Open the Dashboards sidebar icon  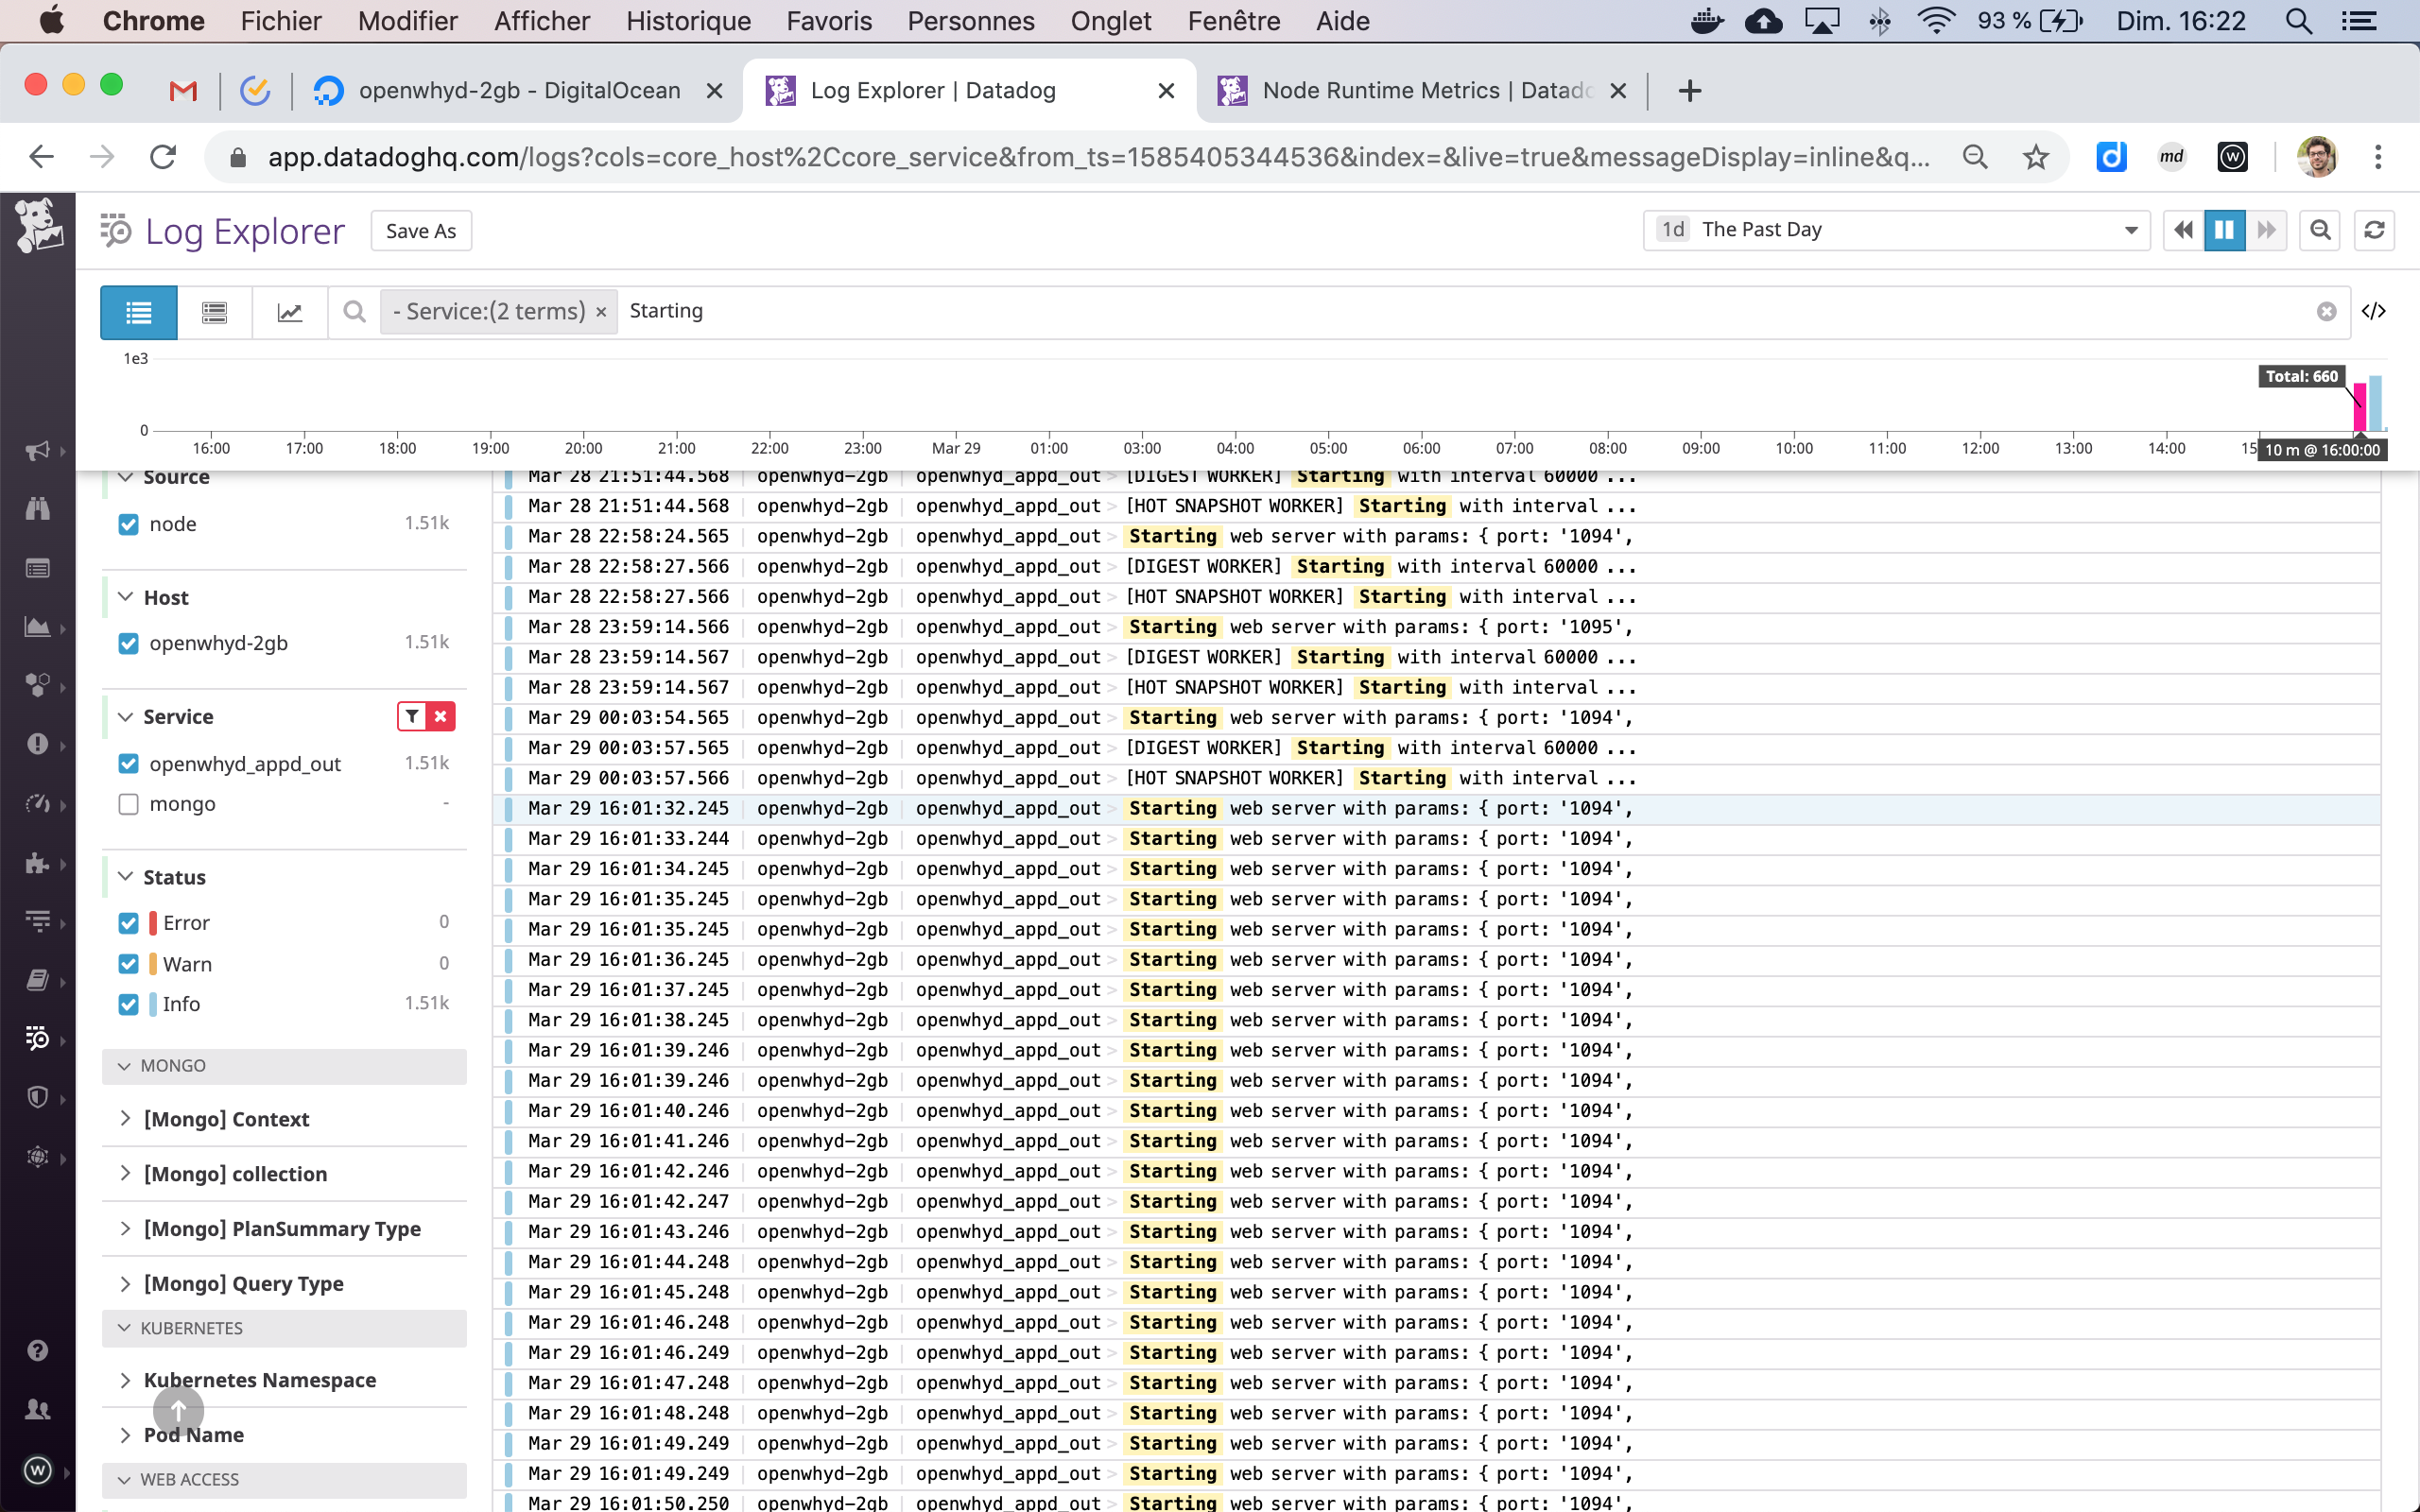(x=37, y=568)
